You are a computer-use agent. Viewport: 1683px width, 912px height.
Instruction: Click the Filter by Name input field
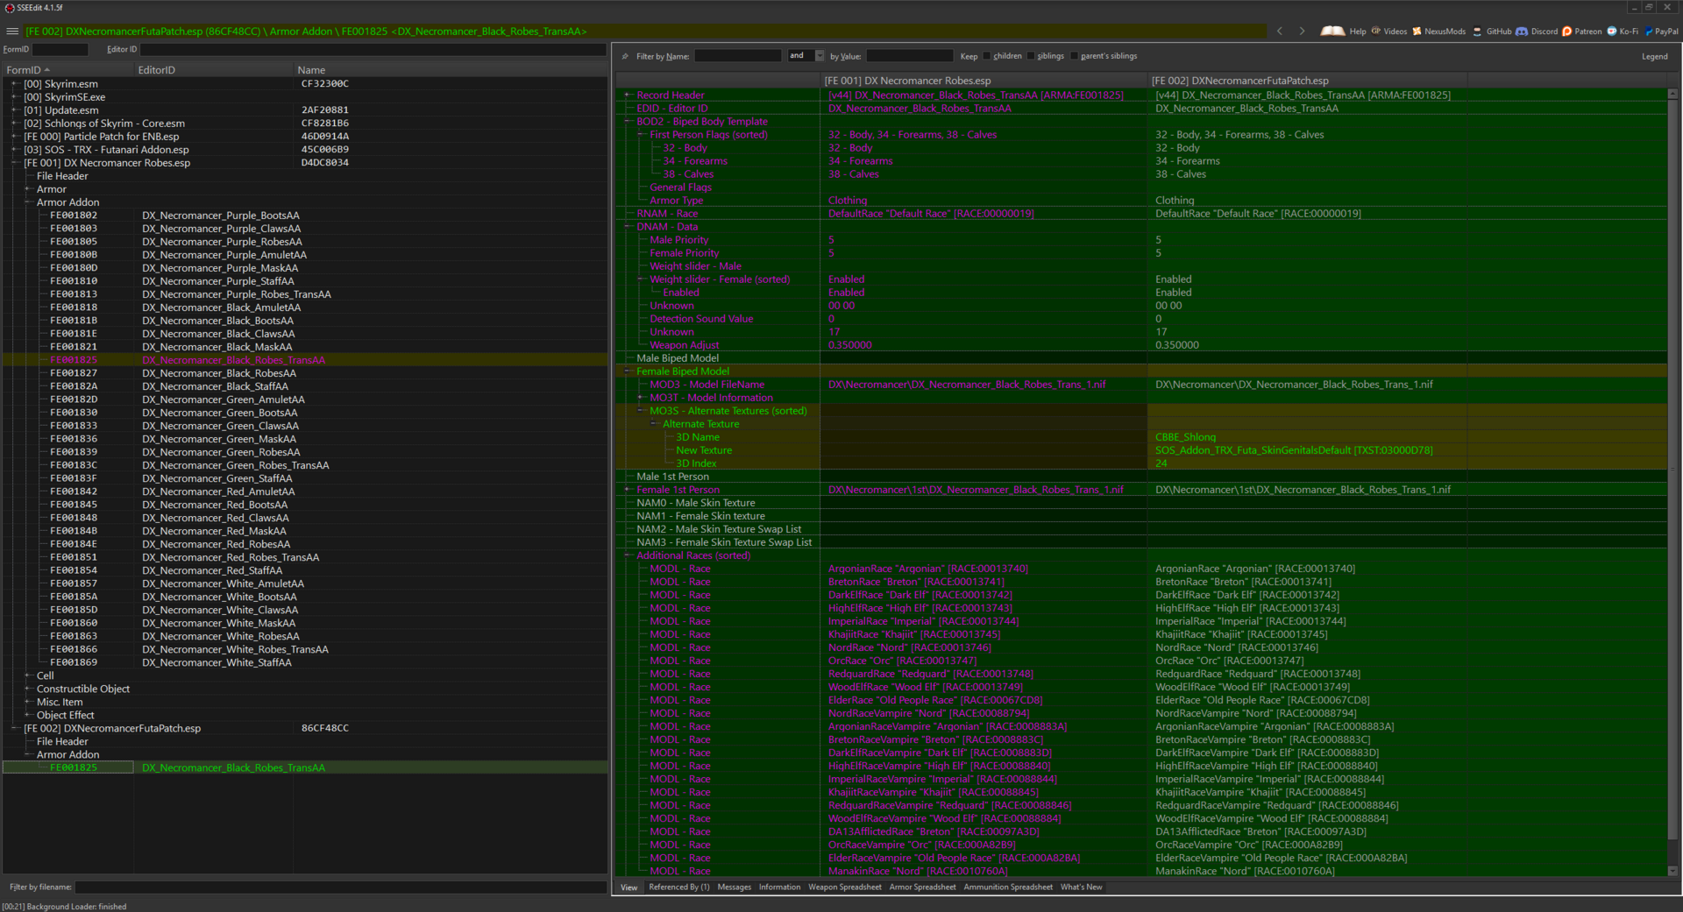point(738,56)
